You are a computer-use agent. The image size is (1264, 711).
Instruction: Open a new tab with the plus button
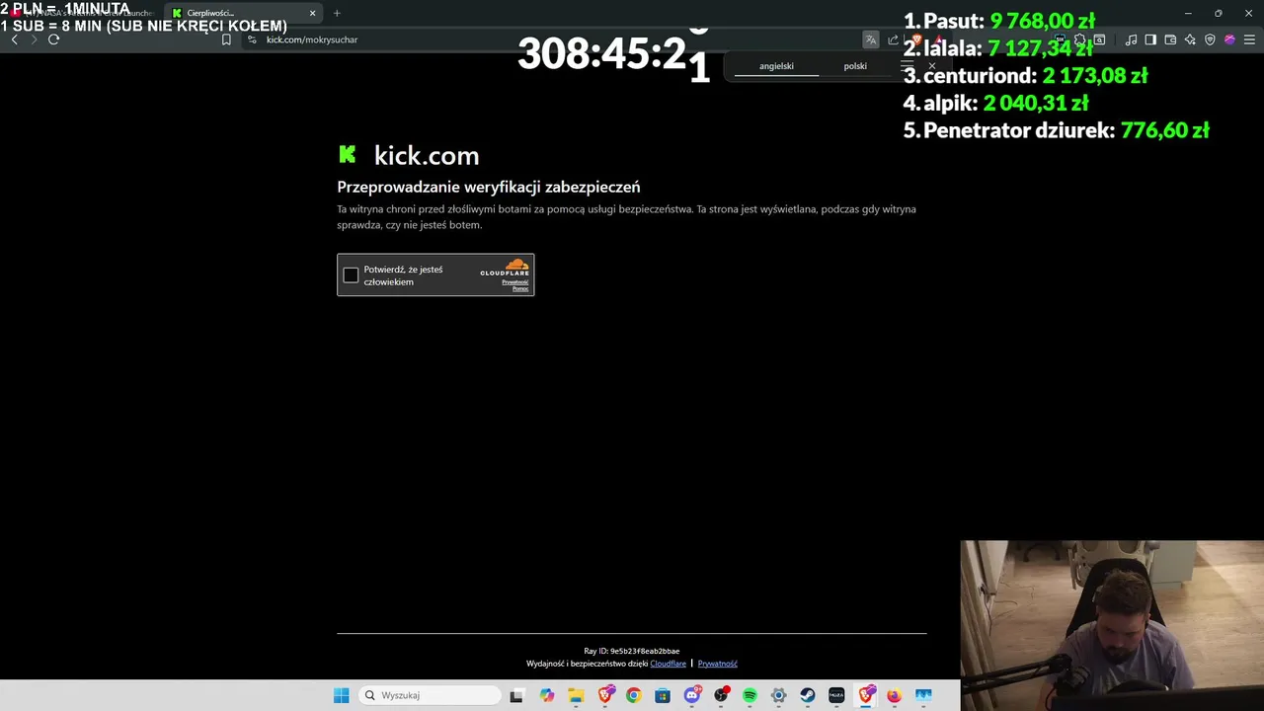337,13
